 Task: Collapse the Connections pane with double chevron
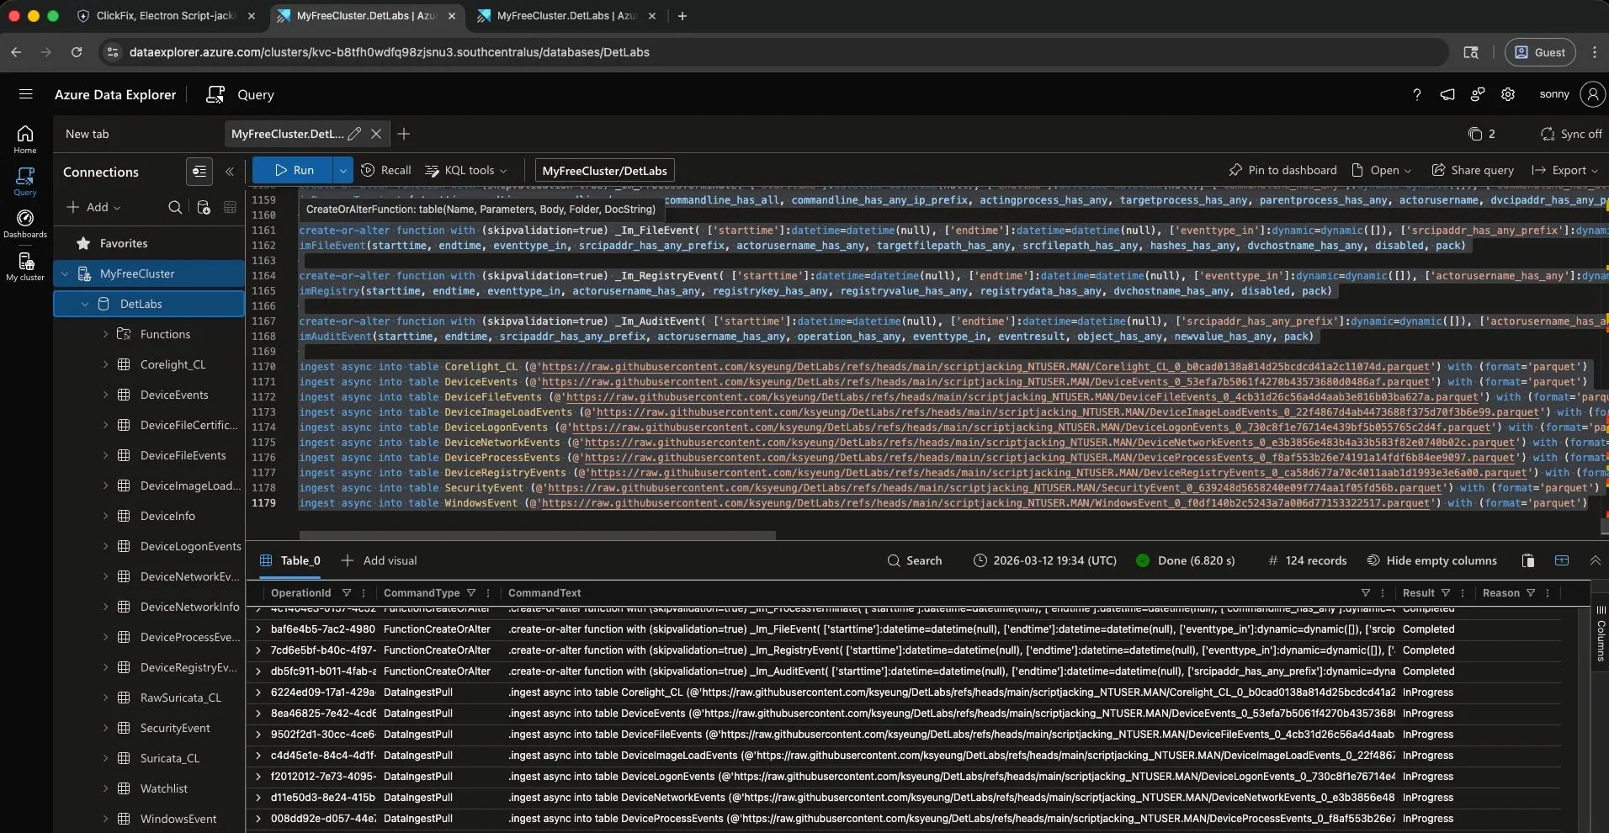point(229,172)
